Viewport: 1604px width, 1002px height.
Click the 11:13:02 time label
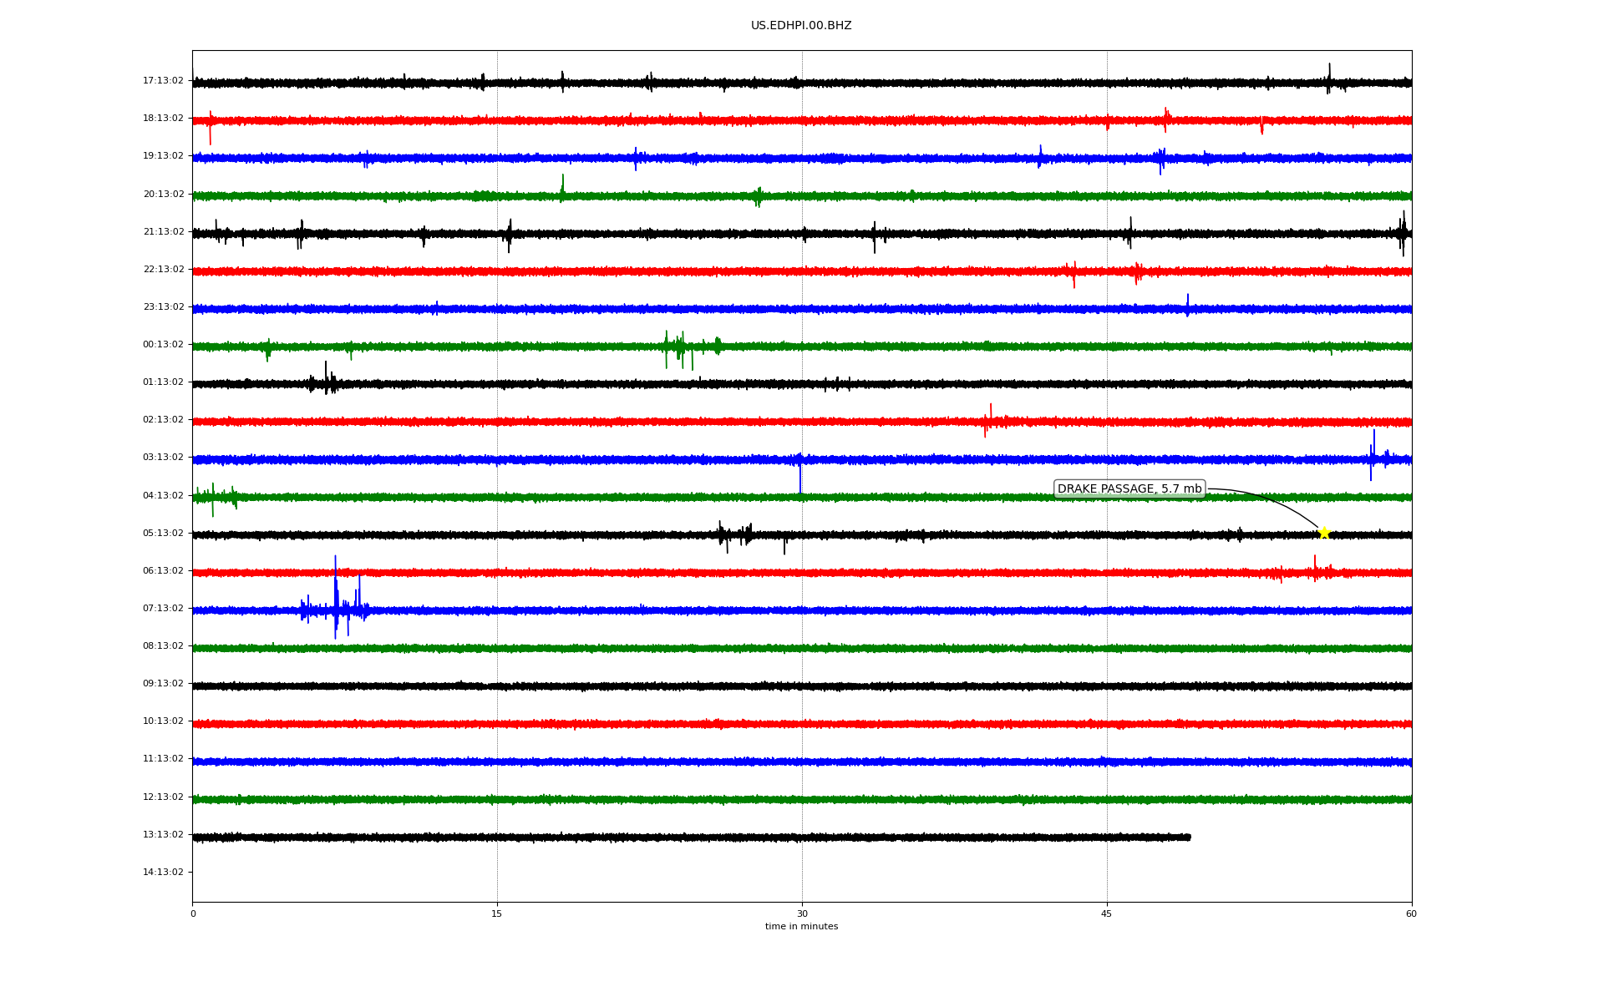[163, 759]
